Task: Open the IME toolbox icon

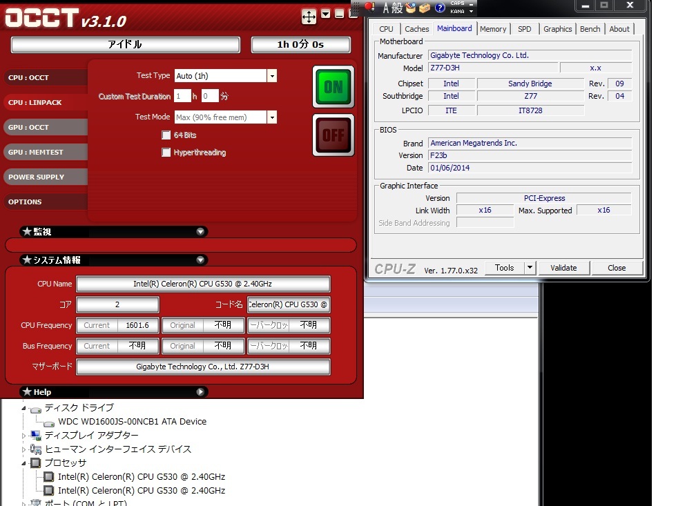Action: (x=423, y=8)
